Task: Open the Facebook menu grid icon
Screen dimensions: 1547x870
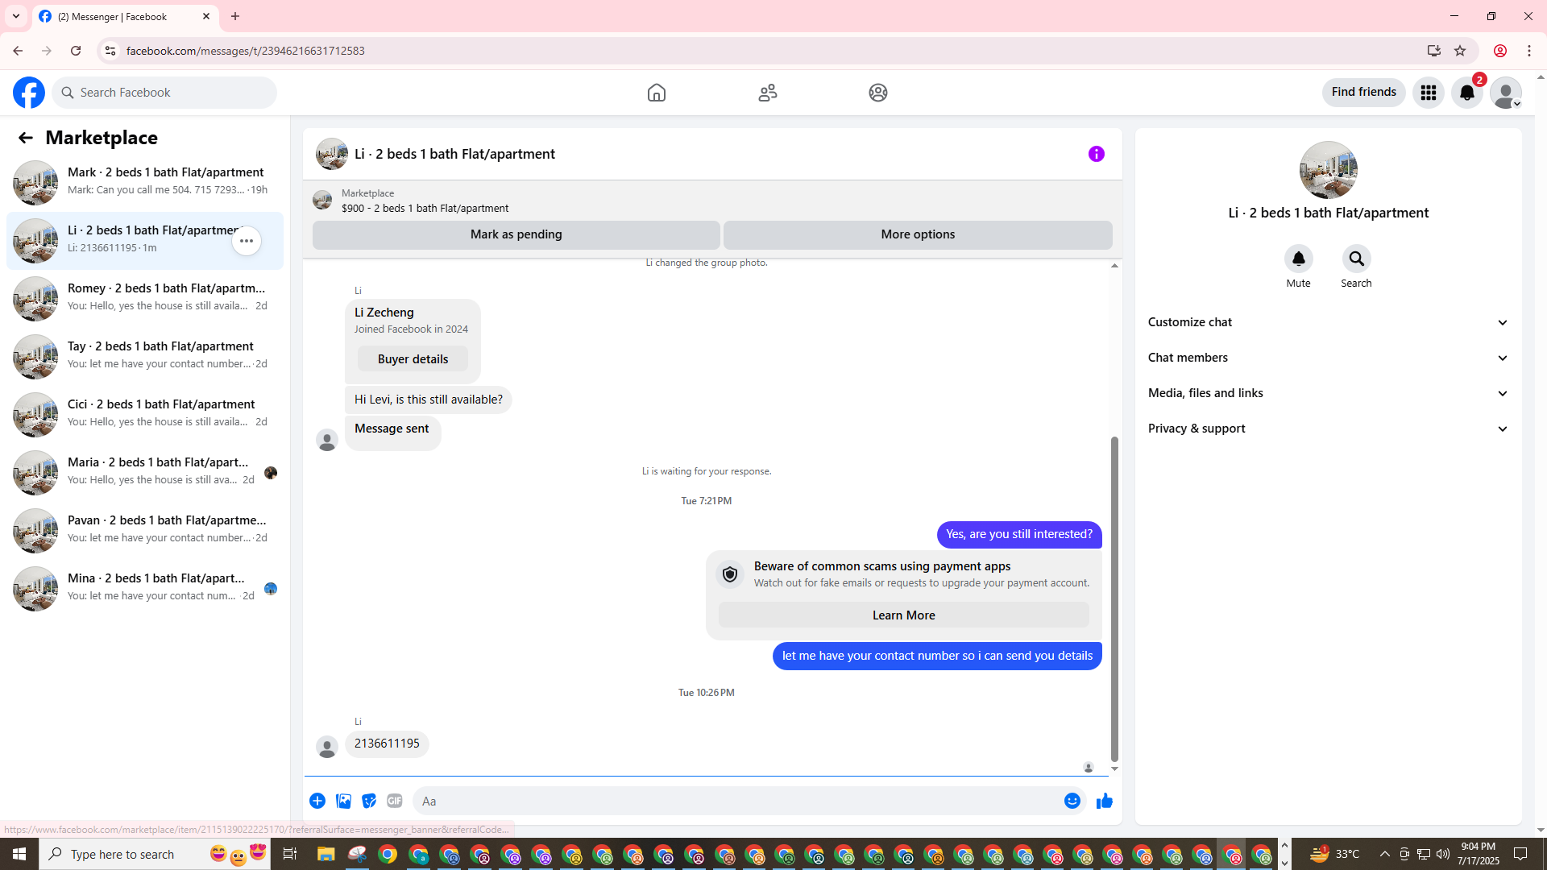Action: (1429, 93)
